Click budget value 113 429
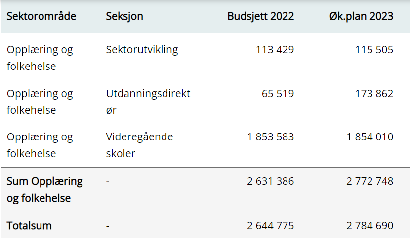410x238 pixels. (275, 50)
